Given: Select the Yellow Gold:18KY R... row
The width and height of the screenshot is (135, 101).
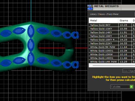Looking at the screenshot, I should (112, 40).
